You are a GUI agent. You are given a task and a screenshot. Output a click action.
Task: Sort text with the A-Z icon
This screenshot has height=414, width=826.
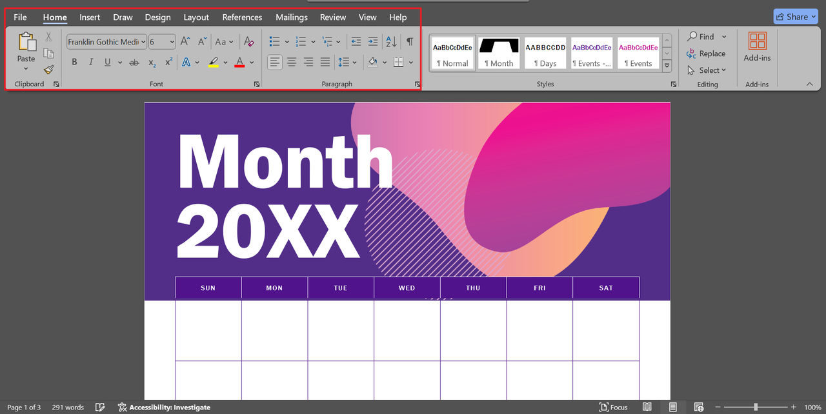(x=391, y=41)
